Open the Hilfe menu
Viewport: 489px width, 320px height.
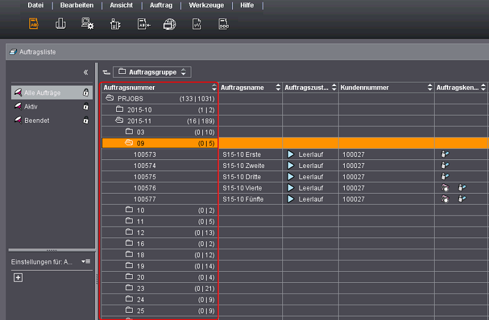247,5
